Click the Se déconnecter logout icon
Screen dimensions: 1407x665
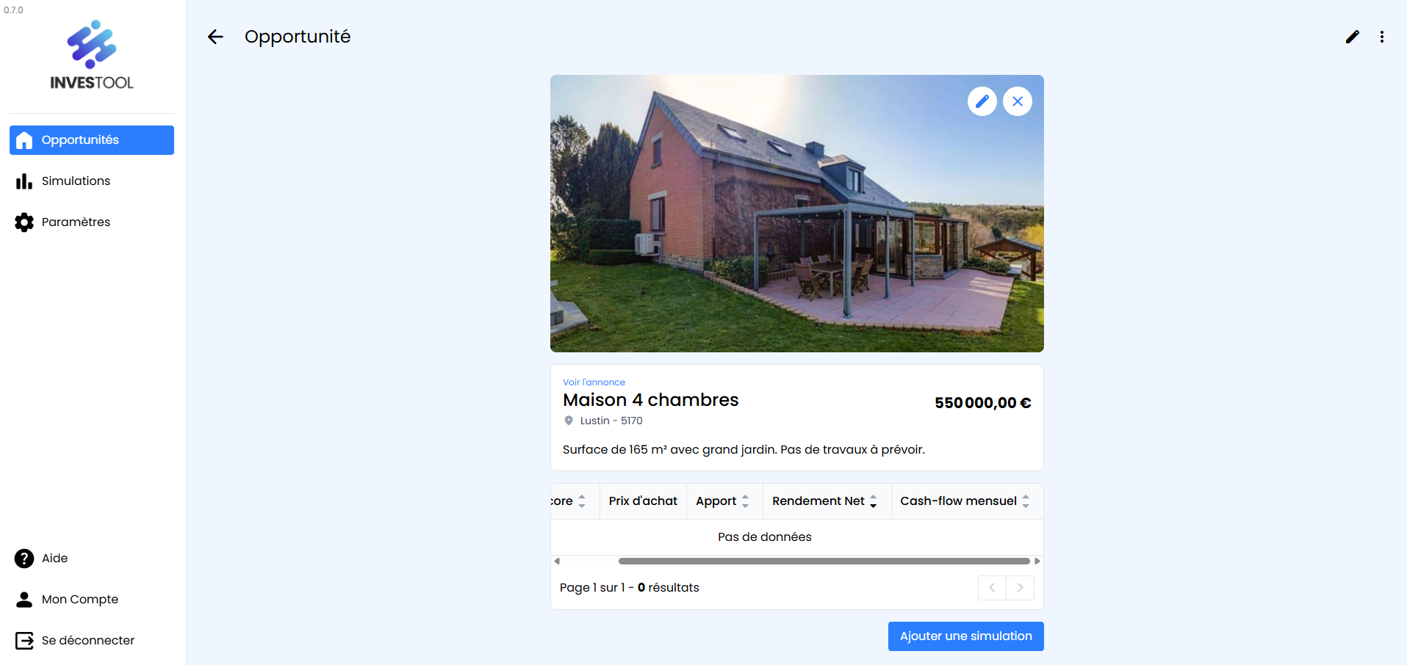click(24, 641)
